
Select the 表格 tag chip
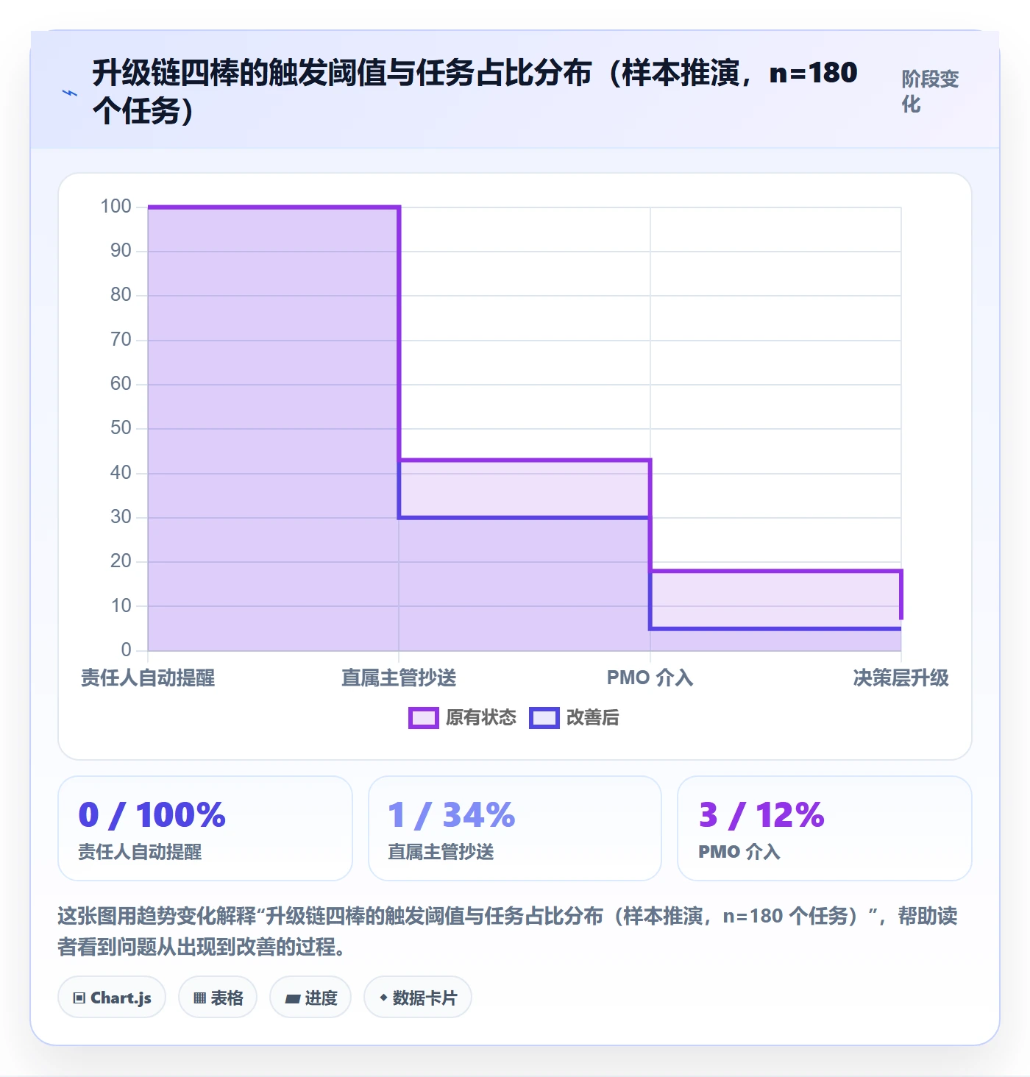pos(218,998)
